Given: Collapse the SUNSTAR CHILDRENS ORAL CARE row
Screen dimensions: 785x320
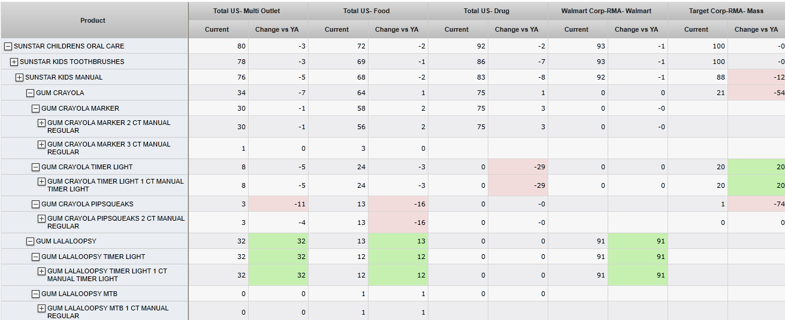Looking at the screenshot, I should coord(8,46).
